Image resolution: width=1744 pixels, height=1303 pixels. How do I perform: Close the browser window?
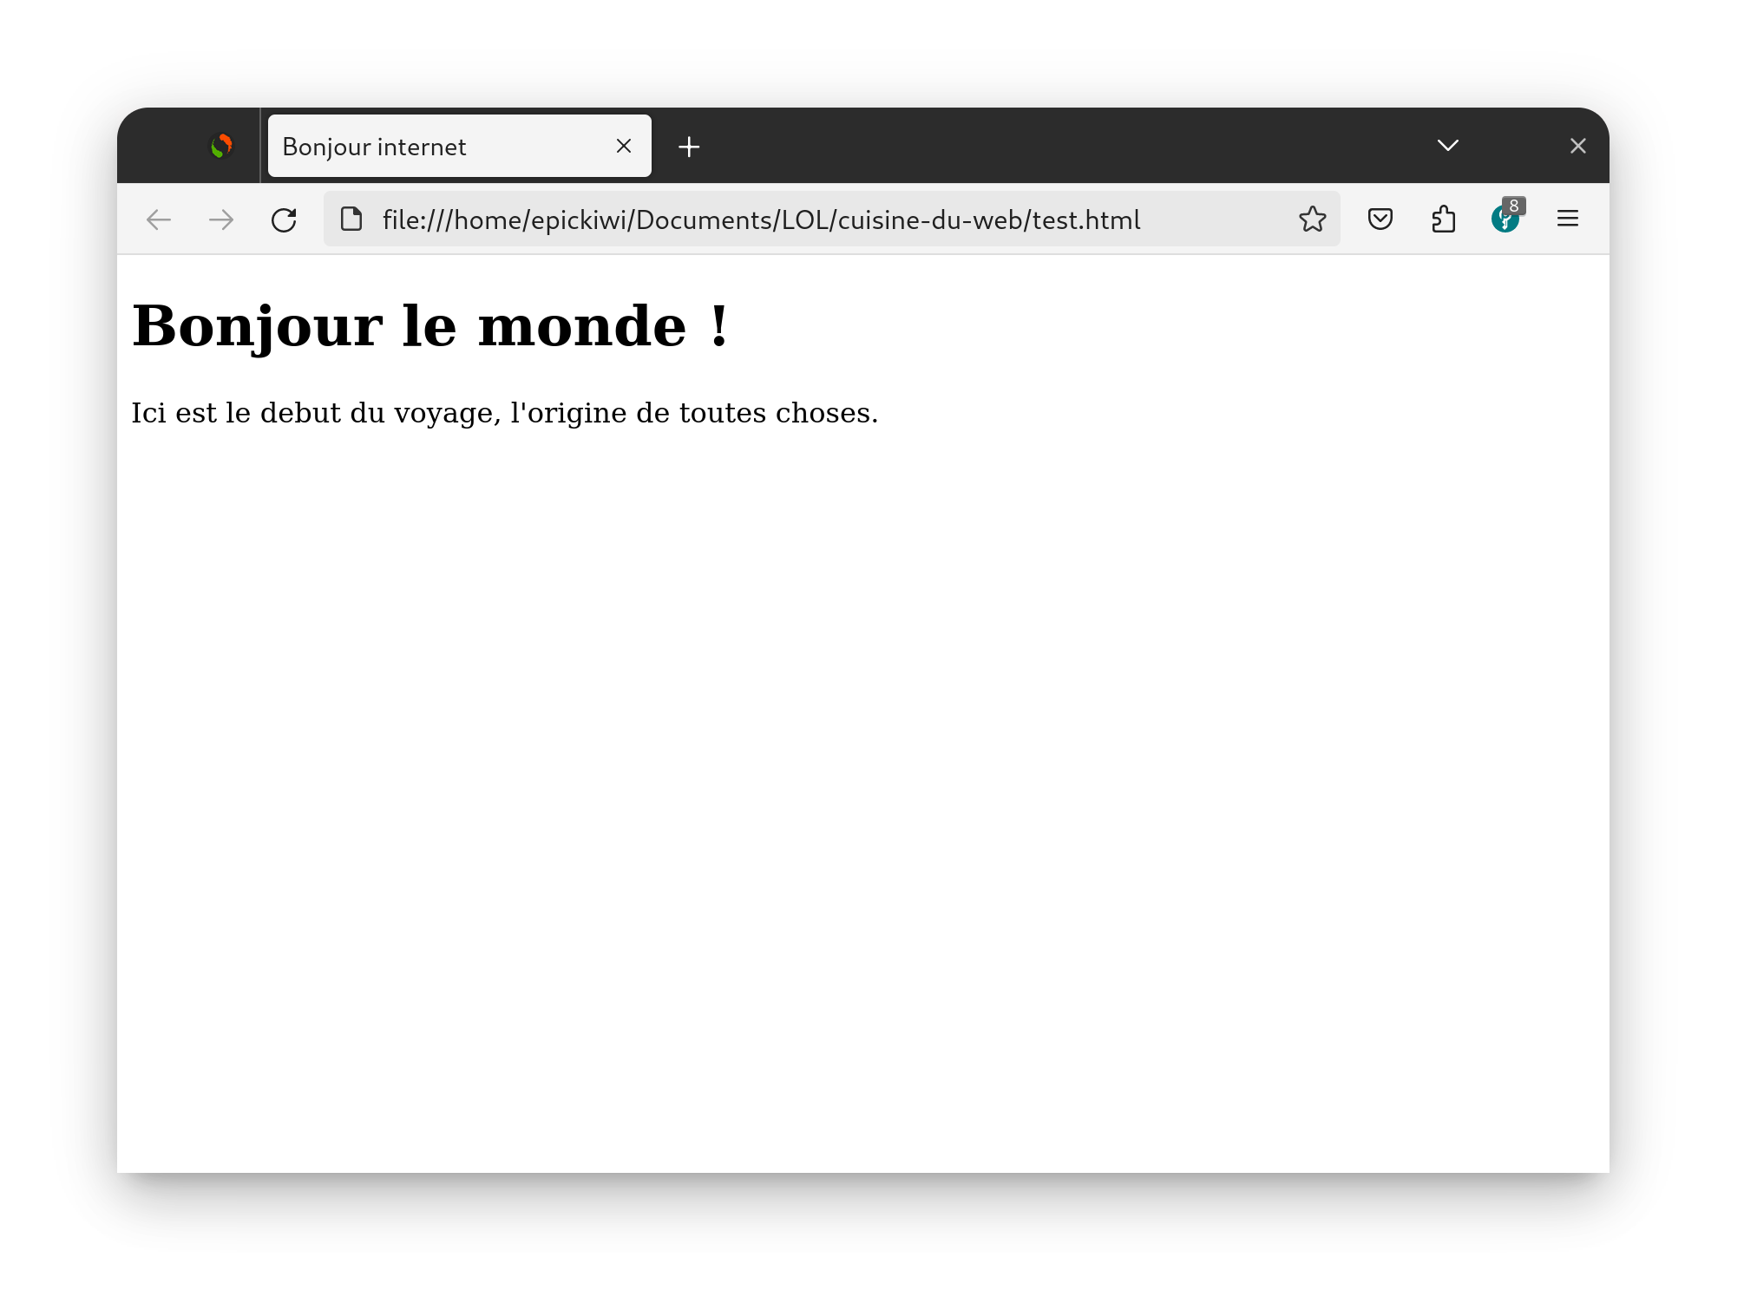[1577, 145]
